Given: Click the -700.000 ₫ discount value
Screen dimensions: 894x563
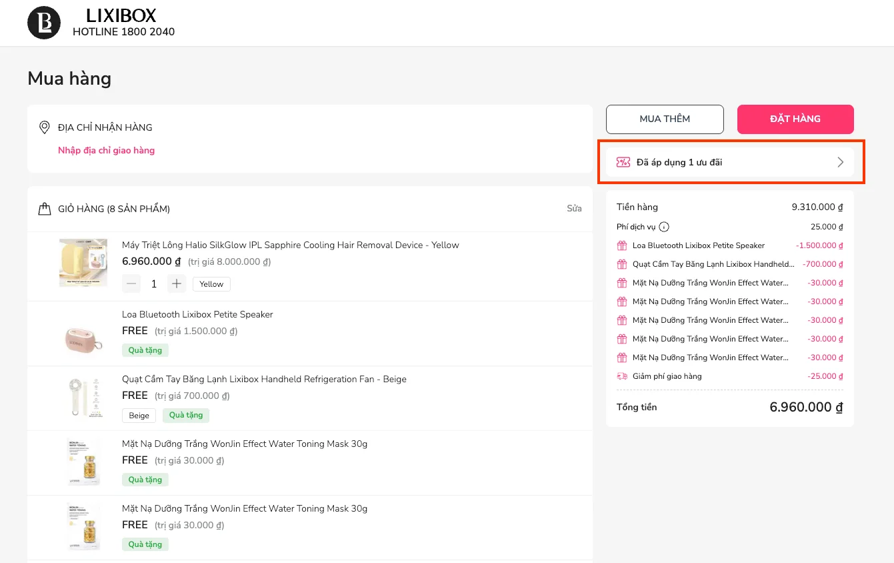Looking at the screenshot, I should [x=823, y=264].
